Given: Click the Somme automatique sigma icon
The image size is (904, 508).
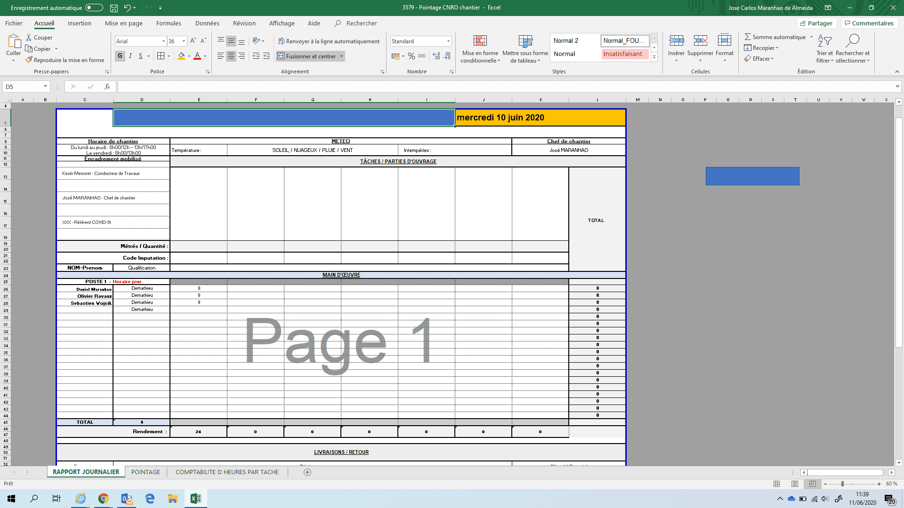Looking at the screenshot, I should (748, 37).
